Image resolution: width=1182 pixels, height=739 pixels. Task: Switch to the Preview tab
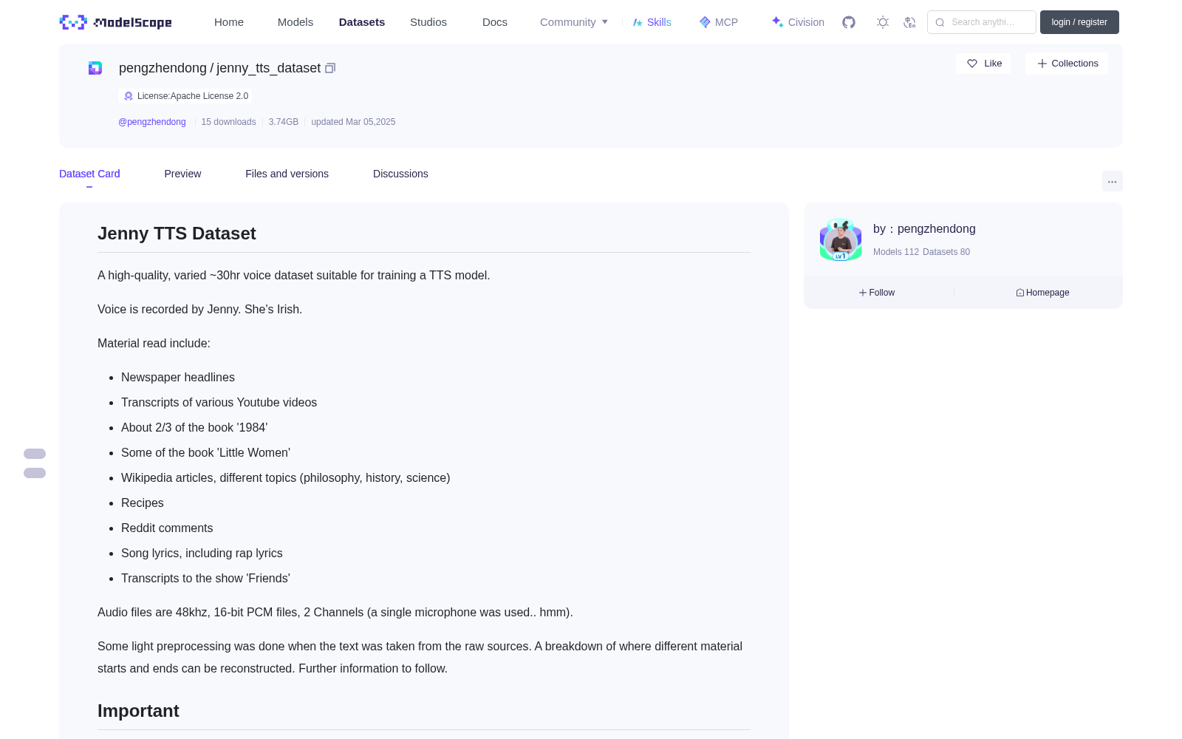click(182, 174)
